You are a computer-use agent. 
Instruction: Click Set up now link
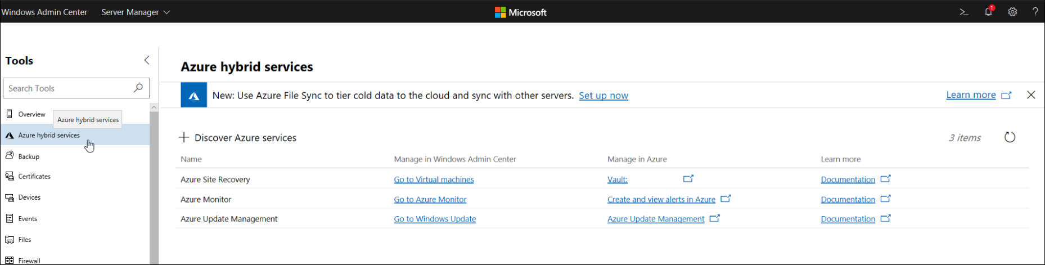[603, 96]
